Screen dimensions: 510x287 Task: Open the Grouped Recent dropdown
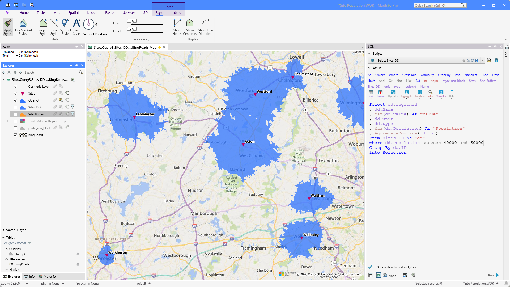point(29,243)
